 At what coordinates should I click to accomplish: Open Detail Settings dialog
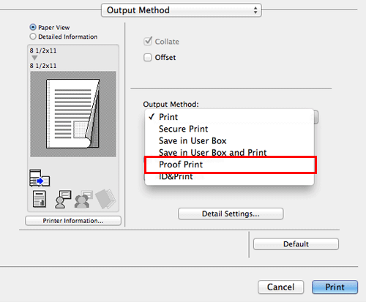pos(231,214)
